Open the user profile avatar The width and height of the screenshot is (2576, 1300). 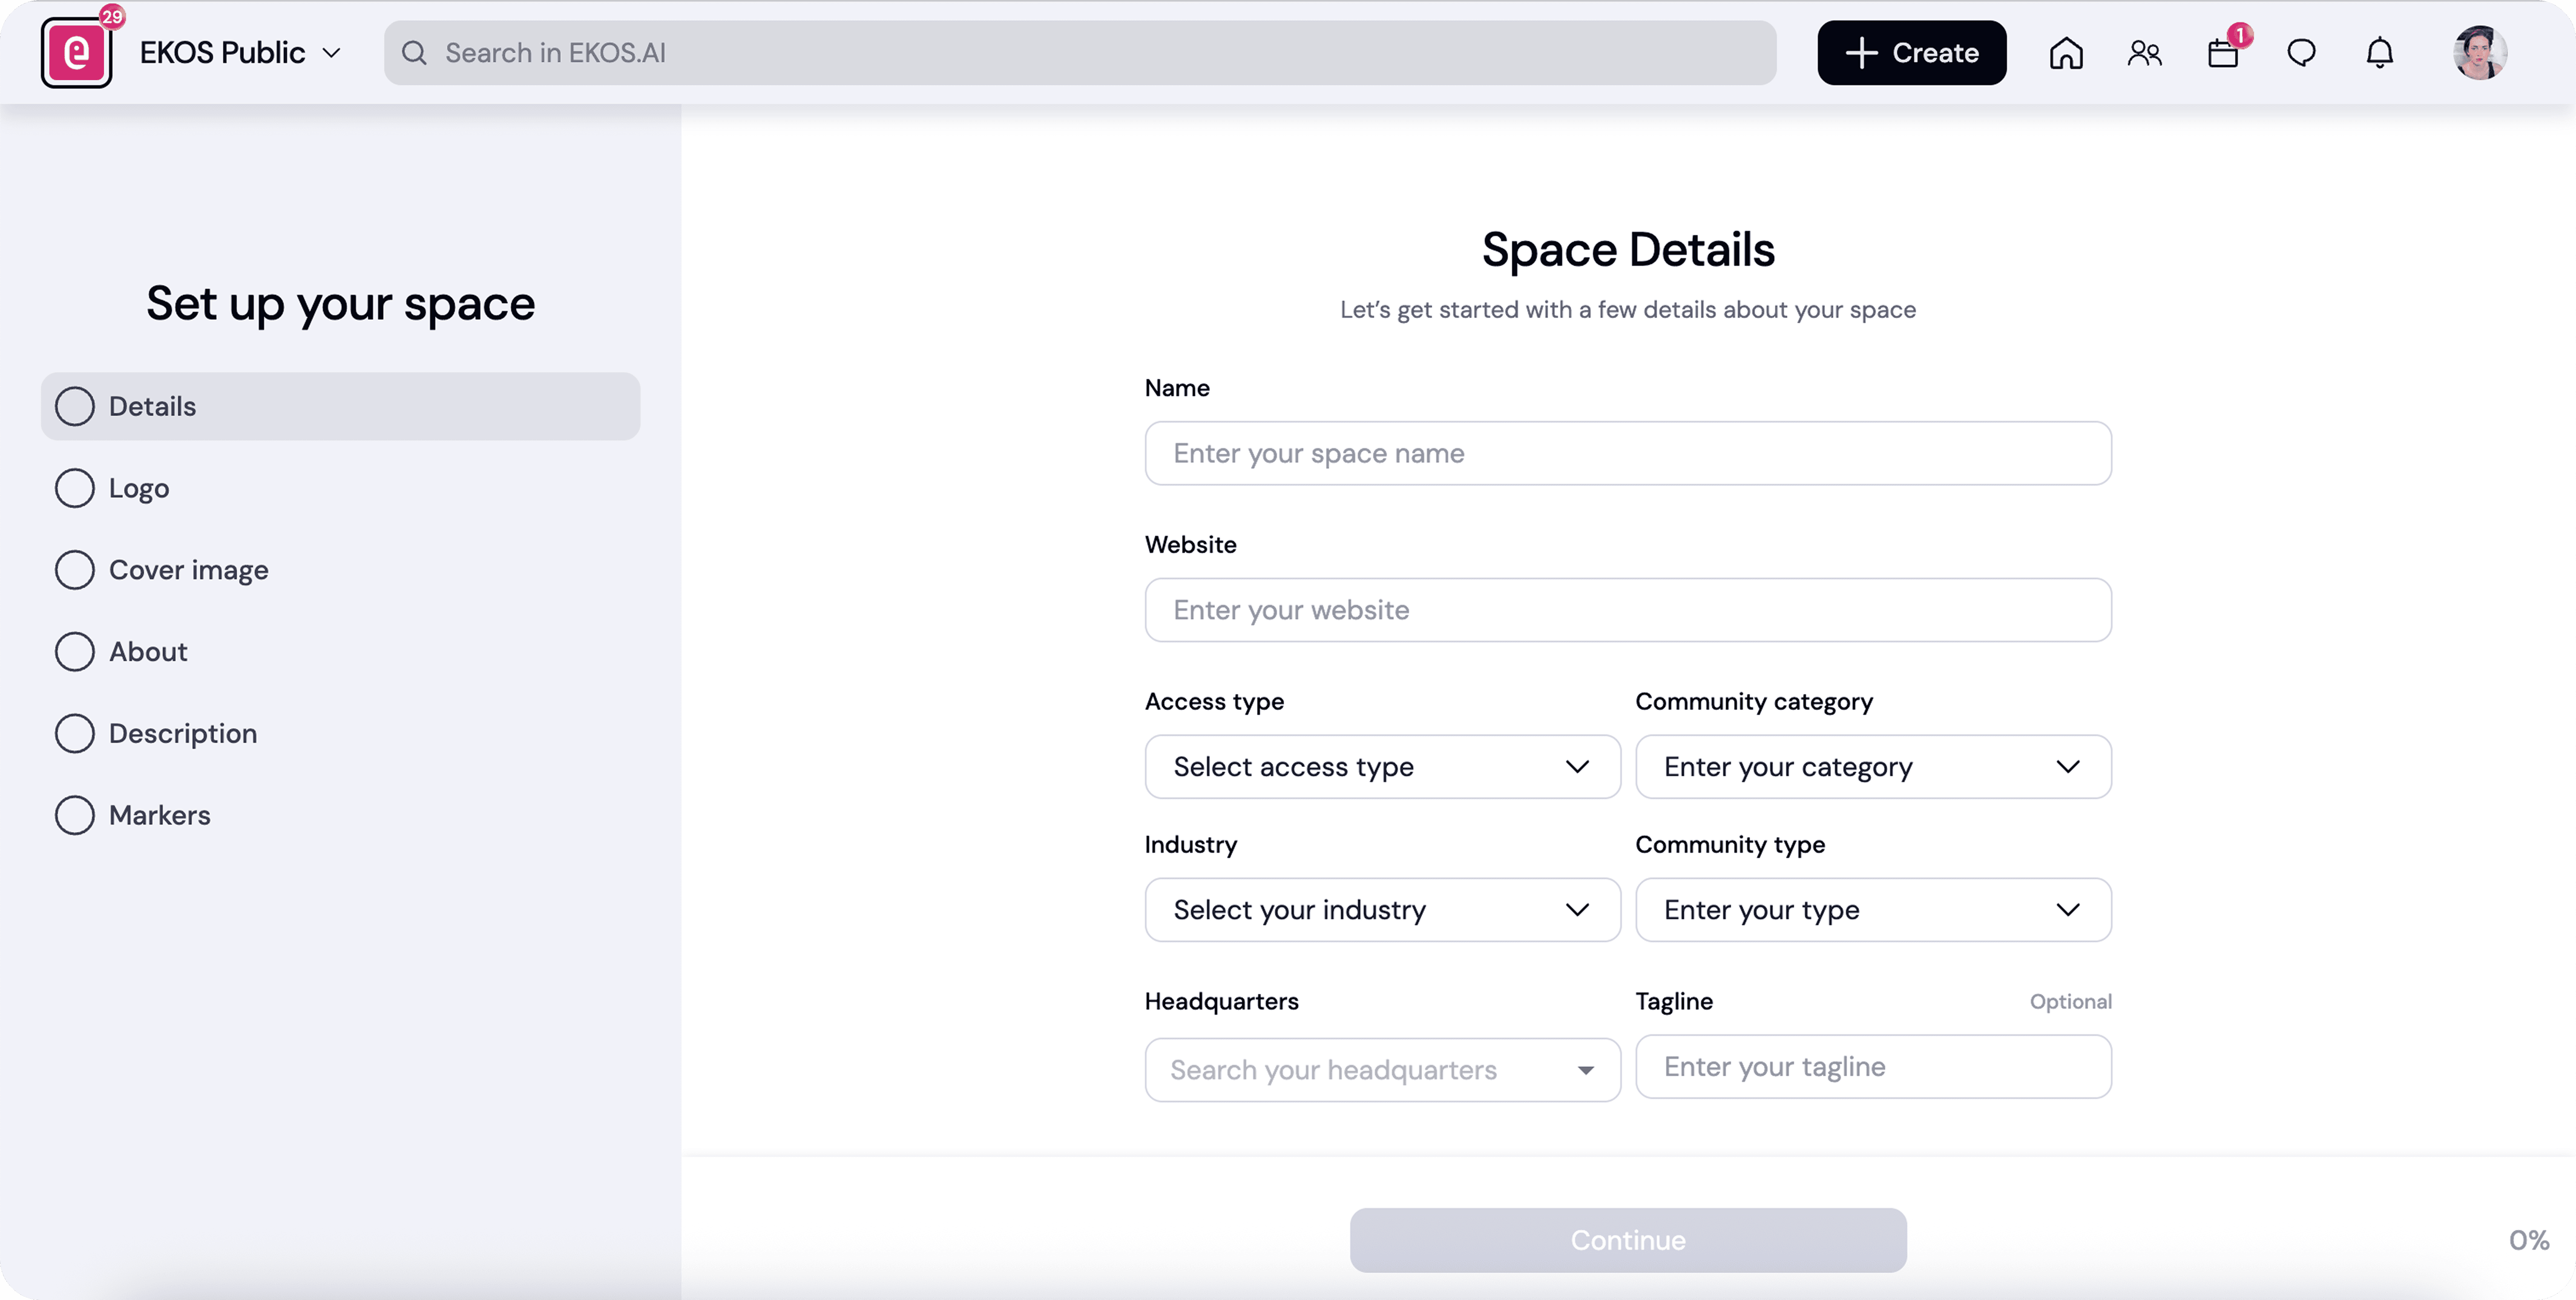coord(2479,53)
